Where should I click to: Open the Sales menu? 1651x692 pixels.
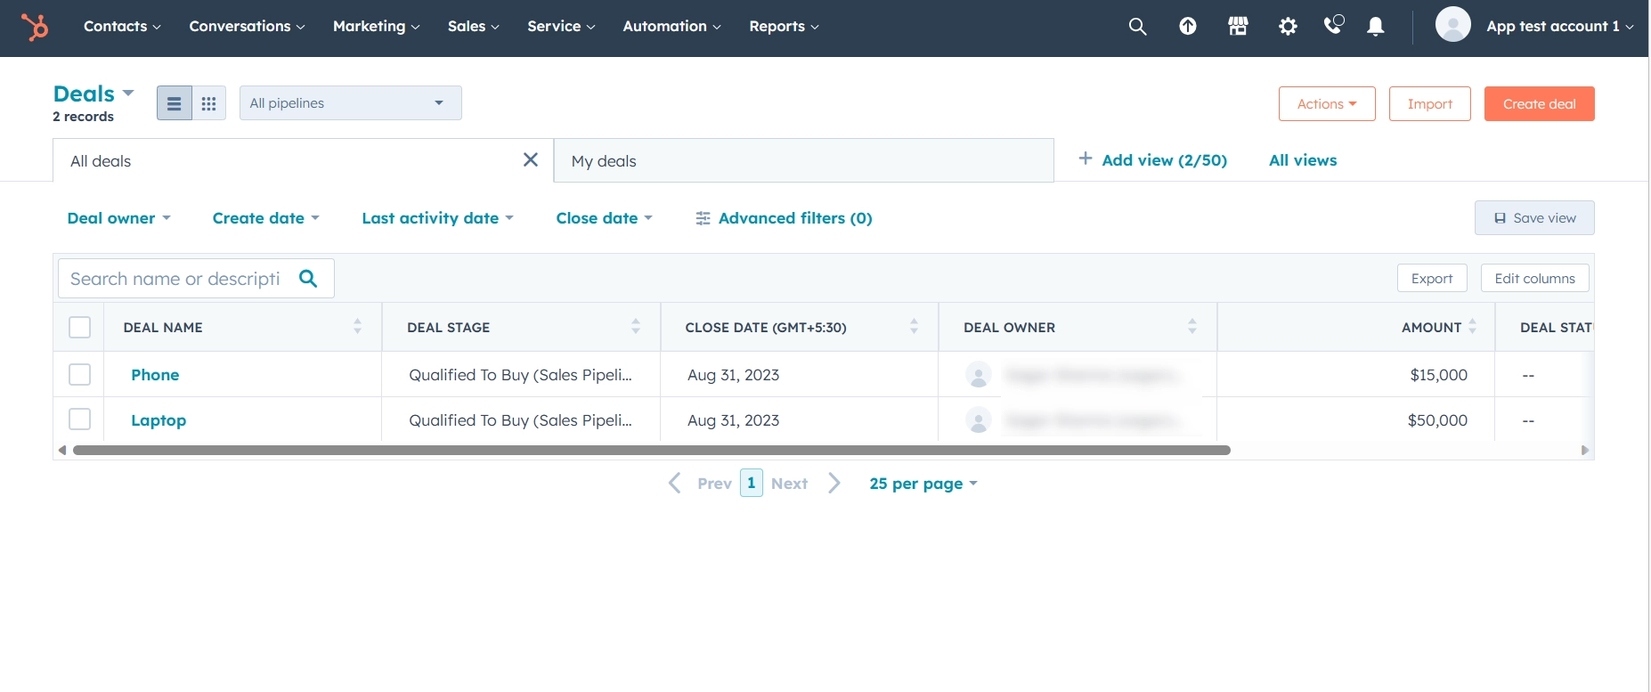pos(473,27)
